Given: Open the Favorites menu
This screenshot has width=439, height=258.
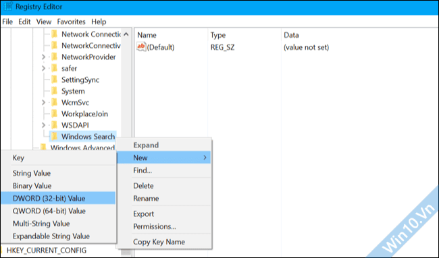Looking at the screenshot, I should 71,22.
